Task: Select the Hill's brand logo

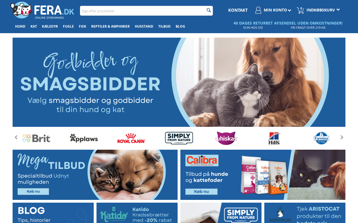Action: coord(274,138)
